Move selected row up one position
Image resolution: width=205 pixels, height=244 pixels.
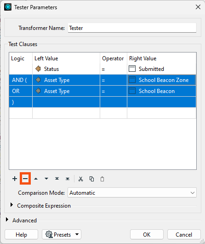click(x=36, y=179)
